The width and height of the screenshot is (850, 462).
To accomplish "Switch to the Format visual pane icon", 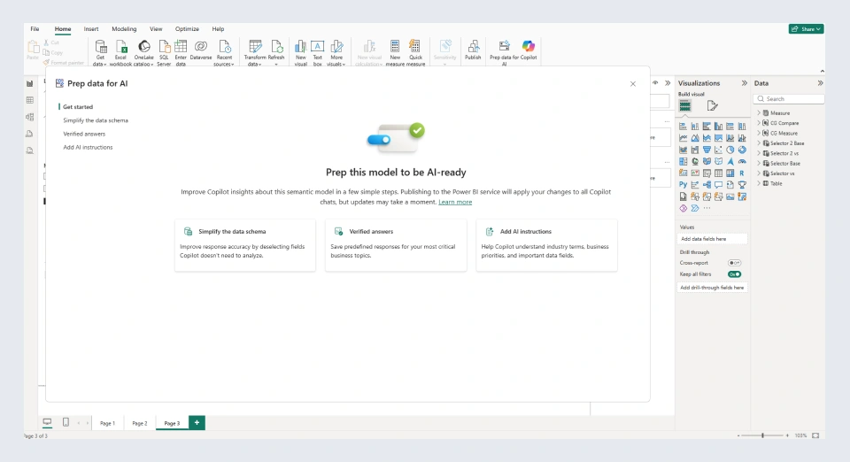I will pyautogui.click(x=713, y=105).
